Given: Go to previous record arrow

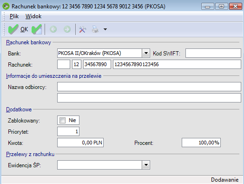Looking at the screenshot, I should tap(53, 29).
